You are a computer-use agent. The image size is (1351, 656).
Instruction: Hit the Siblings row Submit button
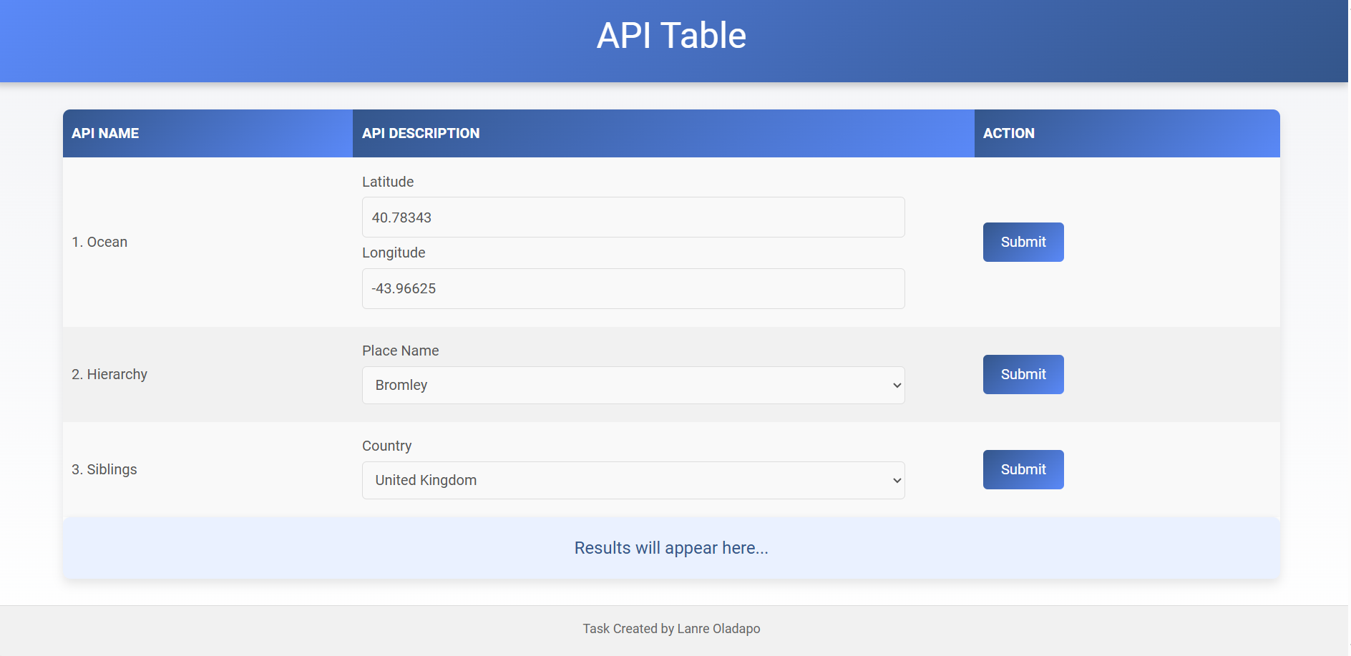tap(1023, 470)
